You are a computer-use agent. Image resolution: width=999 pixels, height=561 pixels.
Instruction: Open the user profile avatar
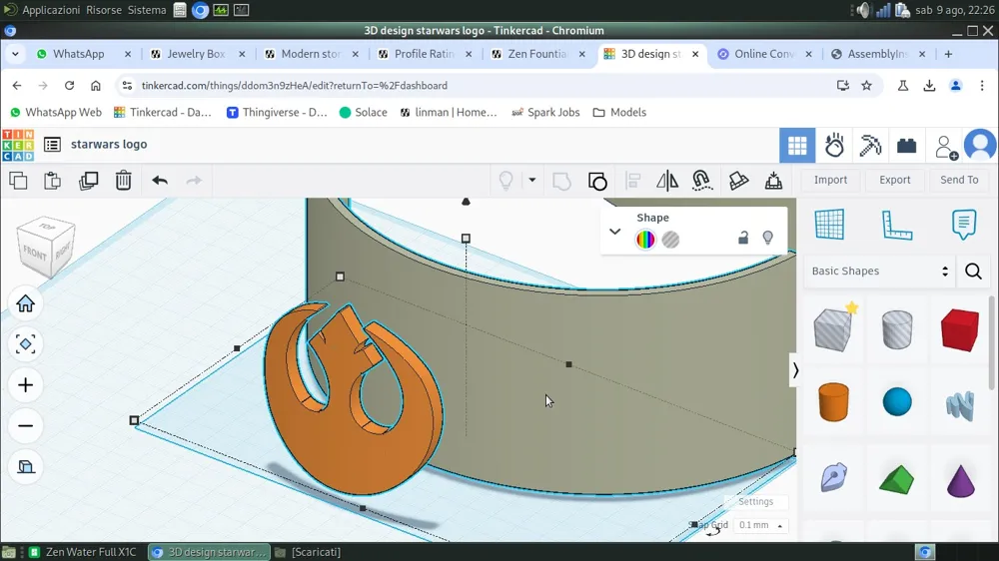[x=980, y=145]
